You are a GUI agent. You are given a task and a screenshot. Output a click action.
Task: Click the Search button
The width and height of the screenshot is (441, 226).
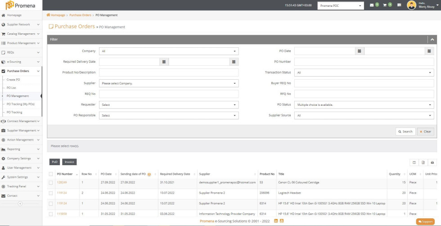tap(405, 131)
